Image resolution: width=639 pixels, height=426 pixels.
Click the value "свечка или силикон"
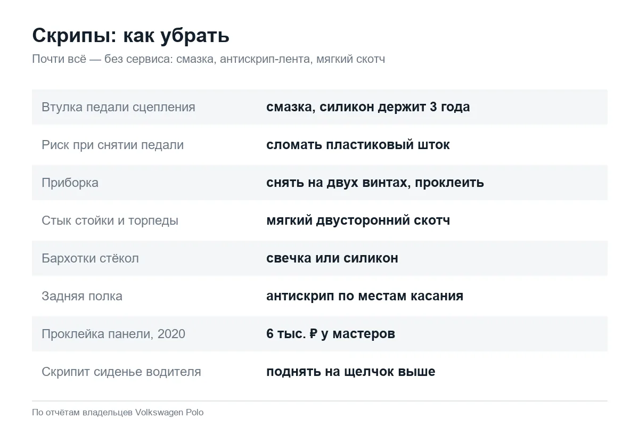(x=332, y=258)
